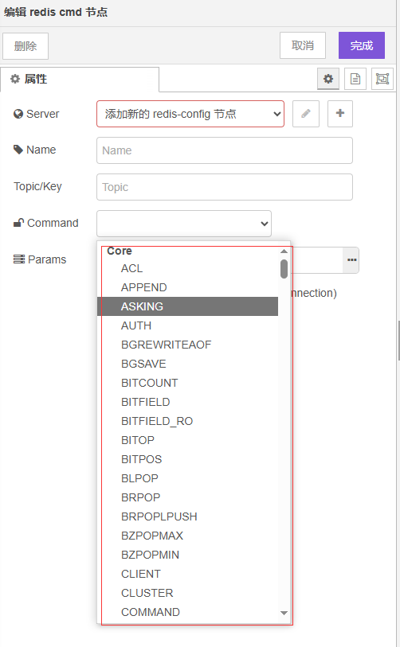The height and width of the screenshot is (647, 400).
Task: Click the 取消 cancel button
Action: (x=303, y=45)
